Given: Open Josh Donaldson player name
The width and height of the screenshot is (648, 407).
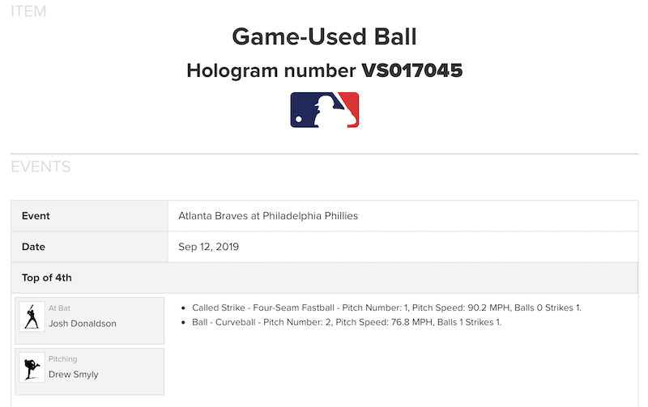Looking at the screenshot, I should point(83,324).
